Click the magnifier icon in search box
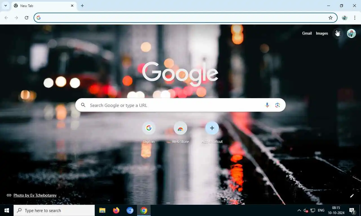 pyautogui.click(x=83, y=105)
